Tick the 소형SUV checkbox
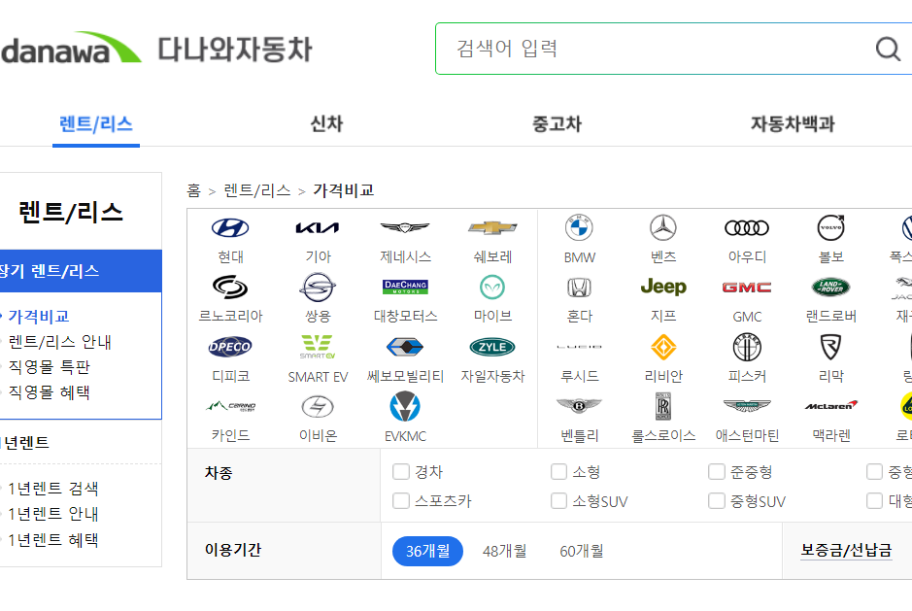Screen dimensions: 912x611 (x=558, y=500)
